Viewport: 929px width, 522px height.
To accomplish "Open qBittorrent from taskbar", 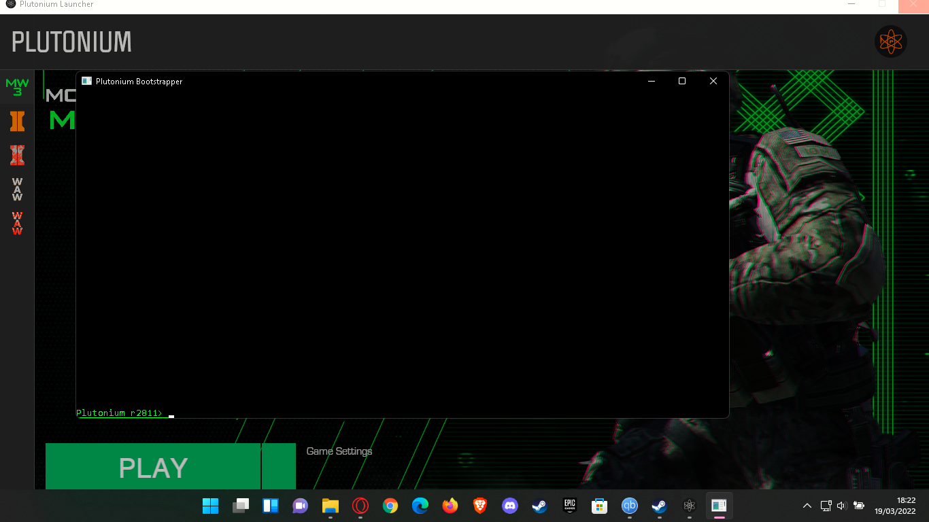I will [629, 506].
